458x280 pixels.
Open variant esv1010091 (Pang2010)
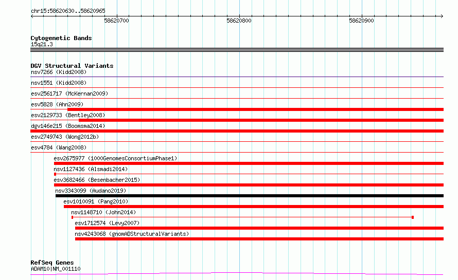pyautogui.click(x=96, y=201)
